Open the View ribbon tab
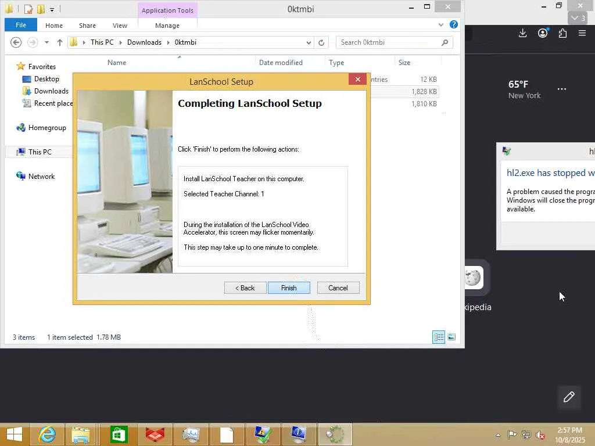Screen dimensions: 595x446 coord(120,26)
